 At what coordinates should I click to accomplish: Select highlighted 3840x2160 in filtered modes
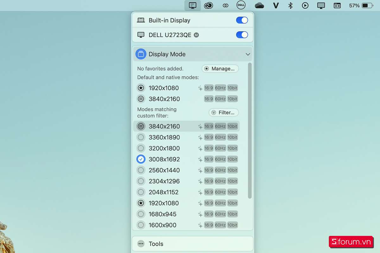(186, 126)
